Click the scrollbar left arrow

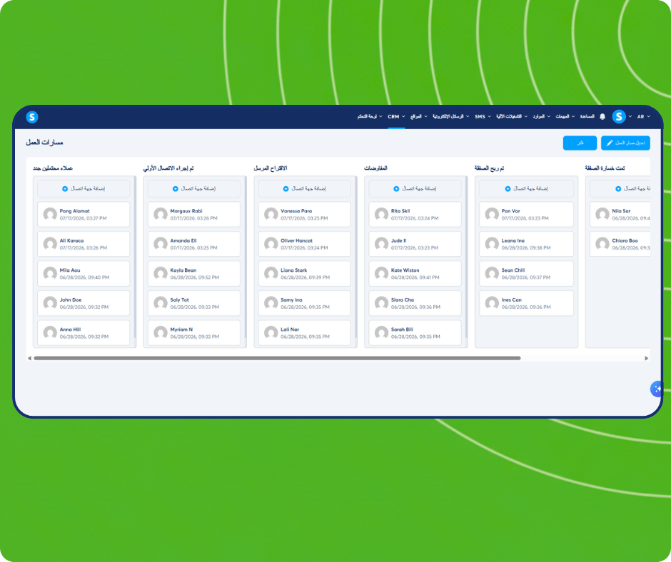[x=29, y=359]
